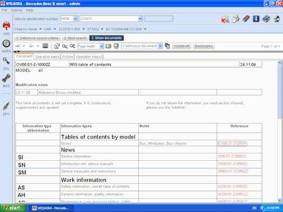Open the blue info icon
This screenshot has height=212, width=283.
coord(256,19)
